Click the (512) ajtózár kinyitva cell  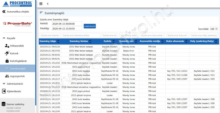81,95
